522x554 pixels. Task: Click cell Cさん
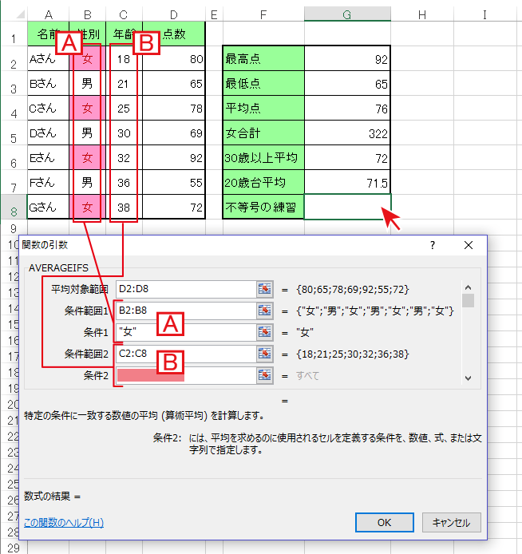point(49,108)
